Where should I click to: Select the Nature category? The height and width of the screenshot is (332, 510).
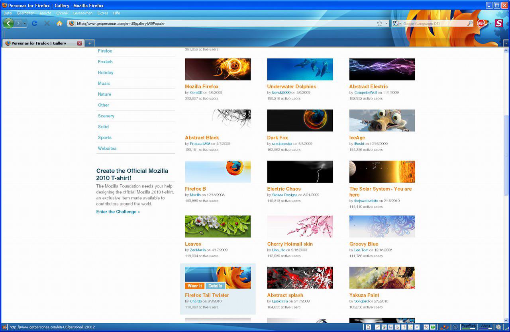click(x=104, y=94)
